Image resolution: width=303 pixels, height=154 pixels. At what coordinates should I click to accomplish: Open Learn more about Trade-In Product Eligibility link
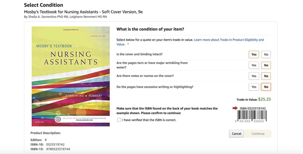point(229,40)
